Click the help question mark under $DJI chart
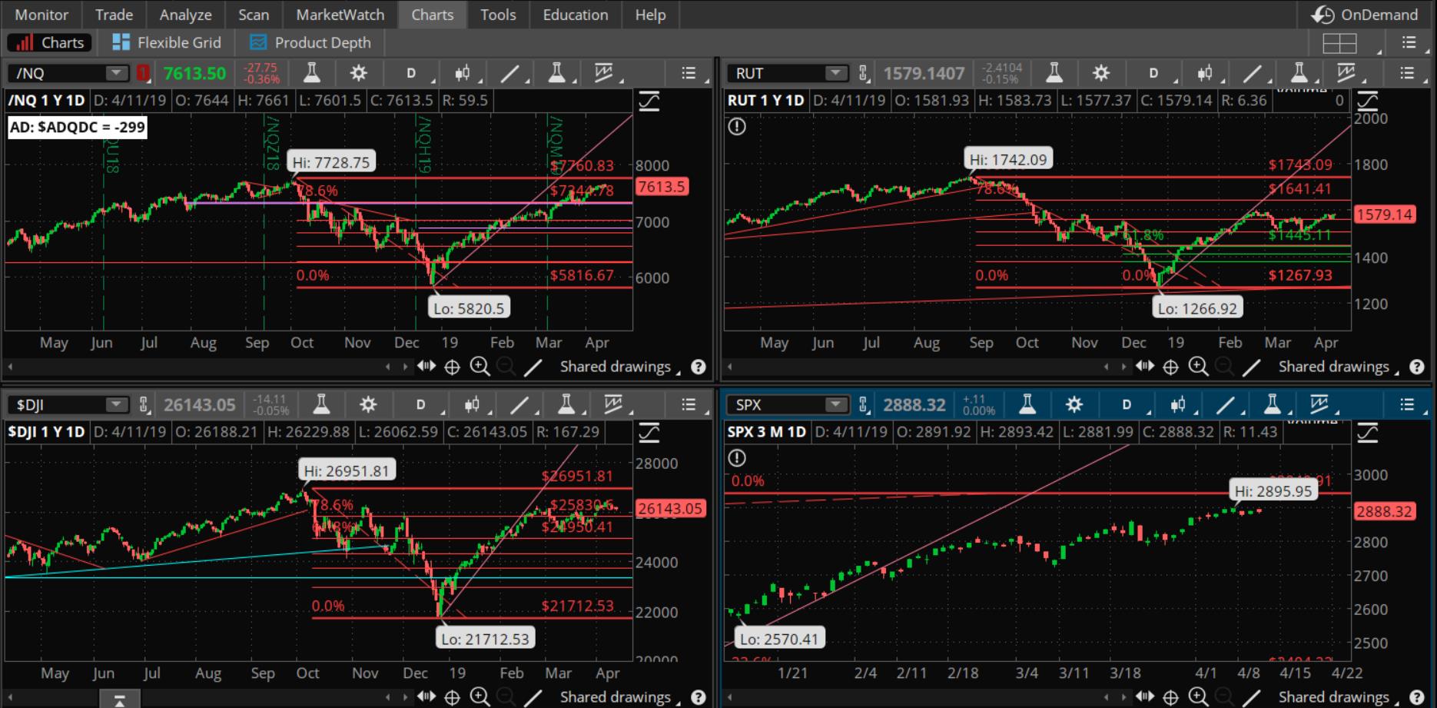The image size is (1437, 708). click(x=698, y=697)
